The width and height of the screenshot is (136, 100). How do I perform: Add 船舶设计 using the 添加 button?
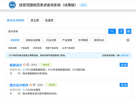[x=123, y=65]
